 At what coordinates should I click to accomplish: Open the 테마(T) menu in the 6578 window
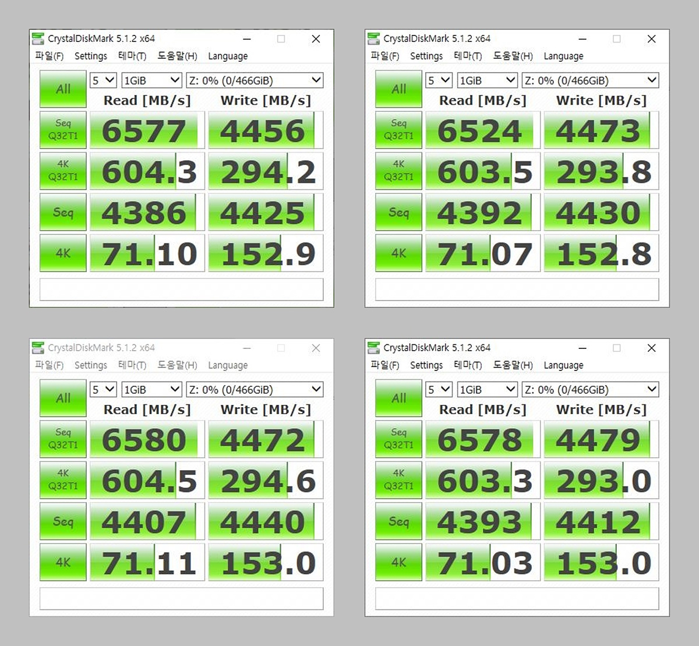click(x=468, y=365)
